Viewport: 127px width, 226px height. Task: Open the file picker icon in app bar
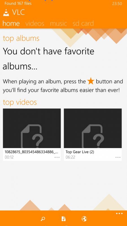tap(63, 219)
